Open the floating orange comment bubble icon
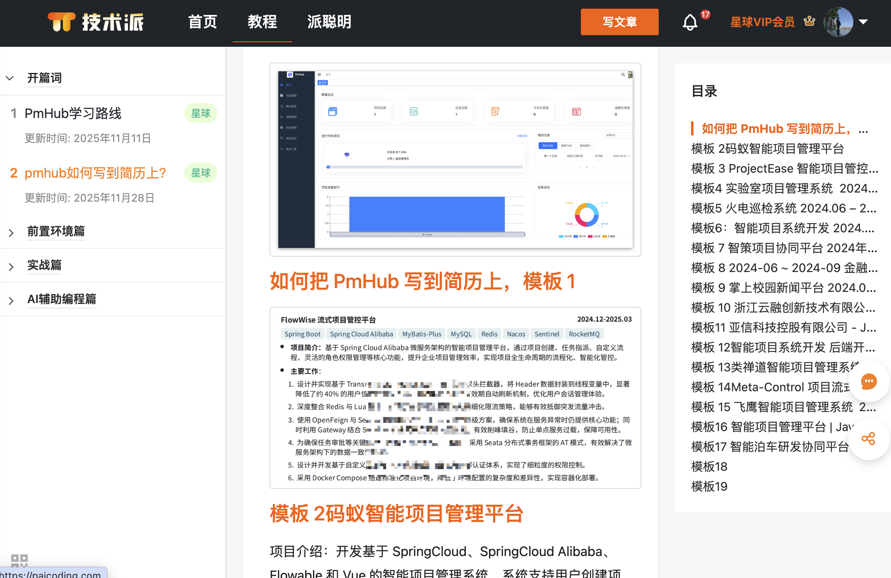 (x=868, y=381)
